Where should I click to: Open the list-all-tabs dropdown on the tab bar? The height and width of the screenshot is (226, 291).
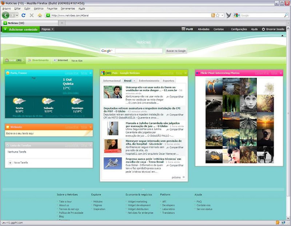[x=288, y=23]
